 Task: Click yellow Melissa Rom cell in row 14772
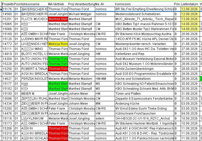coord(58,44)
